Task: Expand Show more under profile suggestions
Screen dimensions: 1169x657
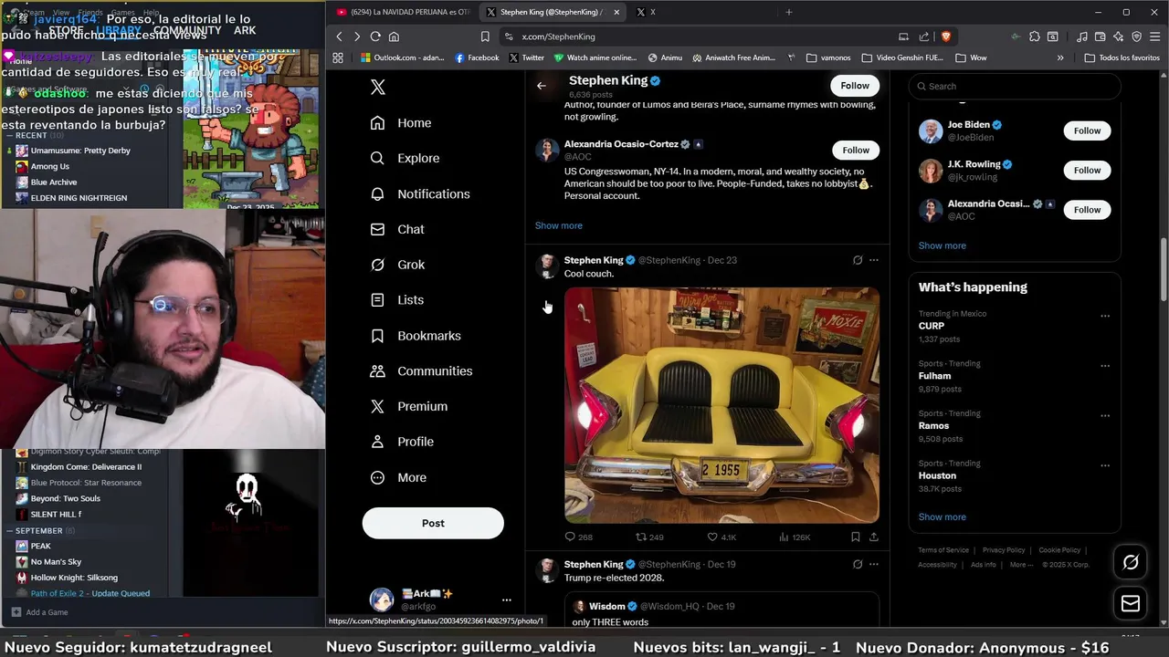Action: 559,225
